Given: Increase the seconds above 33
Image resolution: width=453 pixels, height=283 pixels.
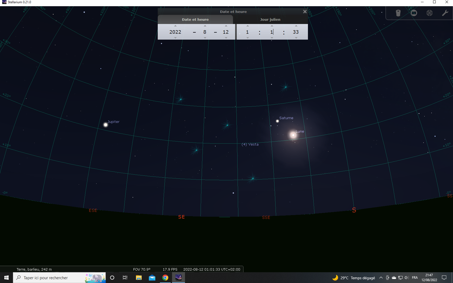Looking at the screenshot, I should click(x=296, y=26).
